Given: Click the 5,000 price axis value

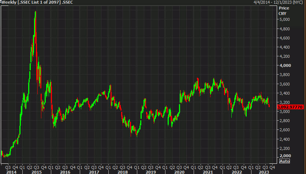Looking at the screenshot, I should [284, 19].
